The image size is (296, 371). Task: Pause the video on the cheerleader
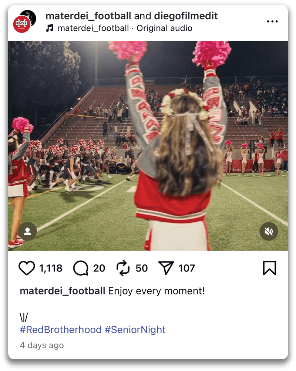(148, 146)
